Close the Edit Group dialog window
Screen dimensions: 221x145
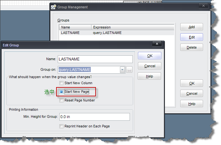pos(157,44)
